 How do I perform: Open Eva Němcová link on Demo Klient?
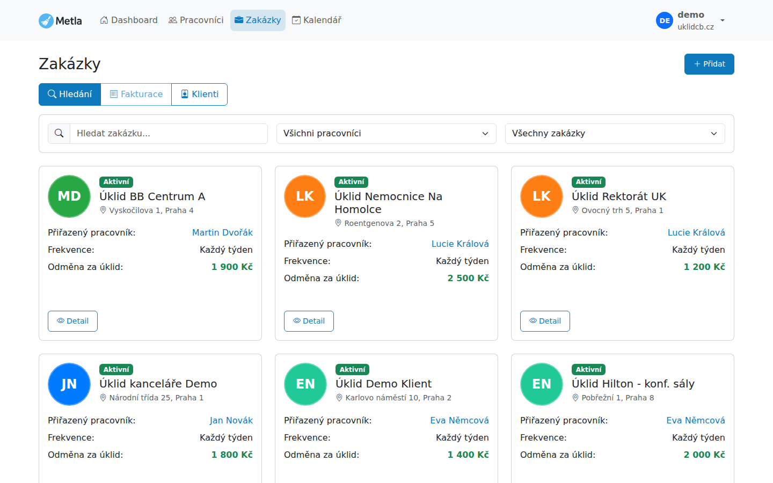(459, 420)
